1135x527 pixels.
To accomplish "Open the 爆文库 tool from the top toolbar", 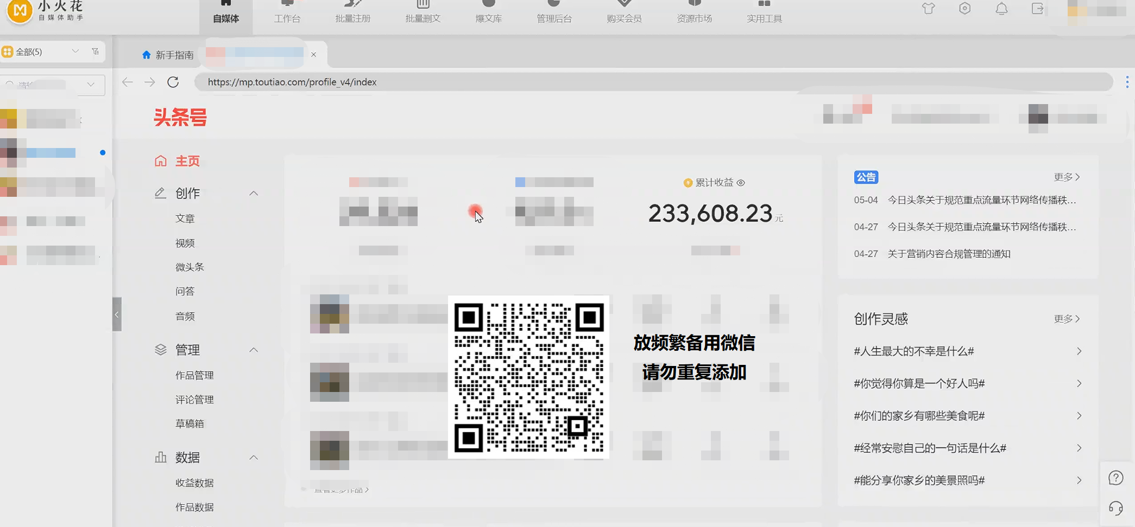I will 488,12.
